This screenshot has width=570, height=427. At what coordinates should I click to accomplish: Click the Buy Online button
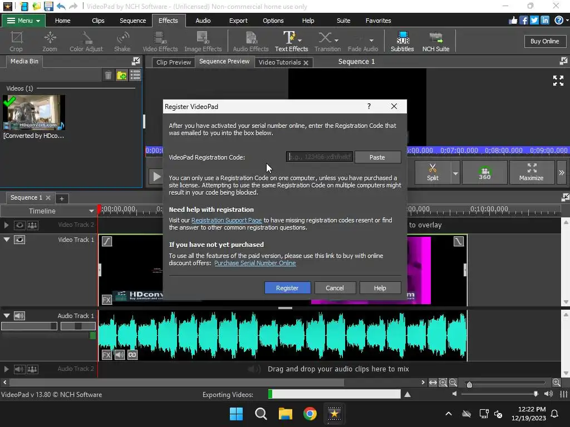coord(545,41)
